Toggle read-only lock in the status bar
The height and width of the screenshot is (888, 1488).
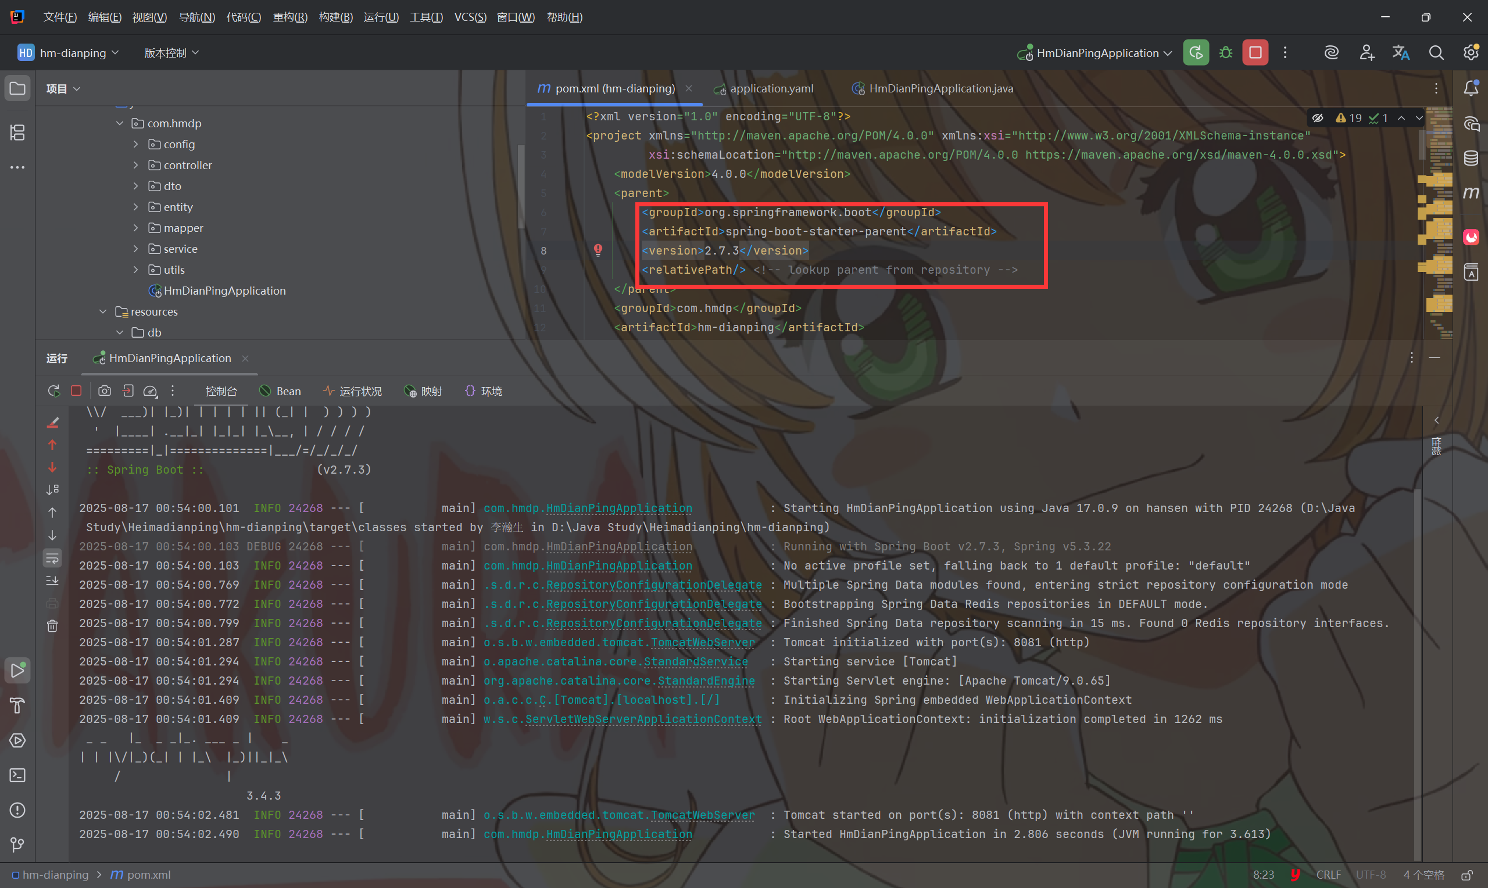click(1467, 875)
